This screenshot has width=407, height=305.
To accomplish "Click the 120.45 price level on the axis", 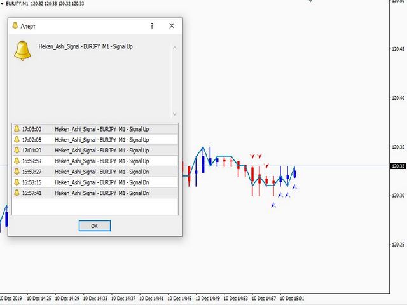I will pos(398,49).
